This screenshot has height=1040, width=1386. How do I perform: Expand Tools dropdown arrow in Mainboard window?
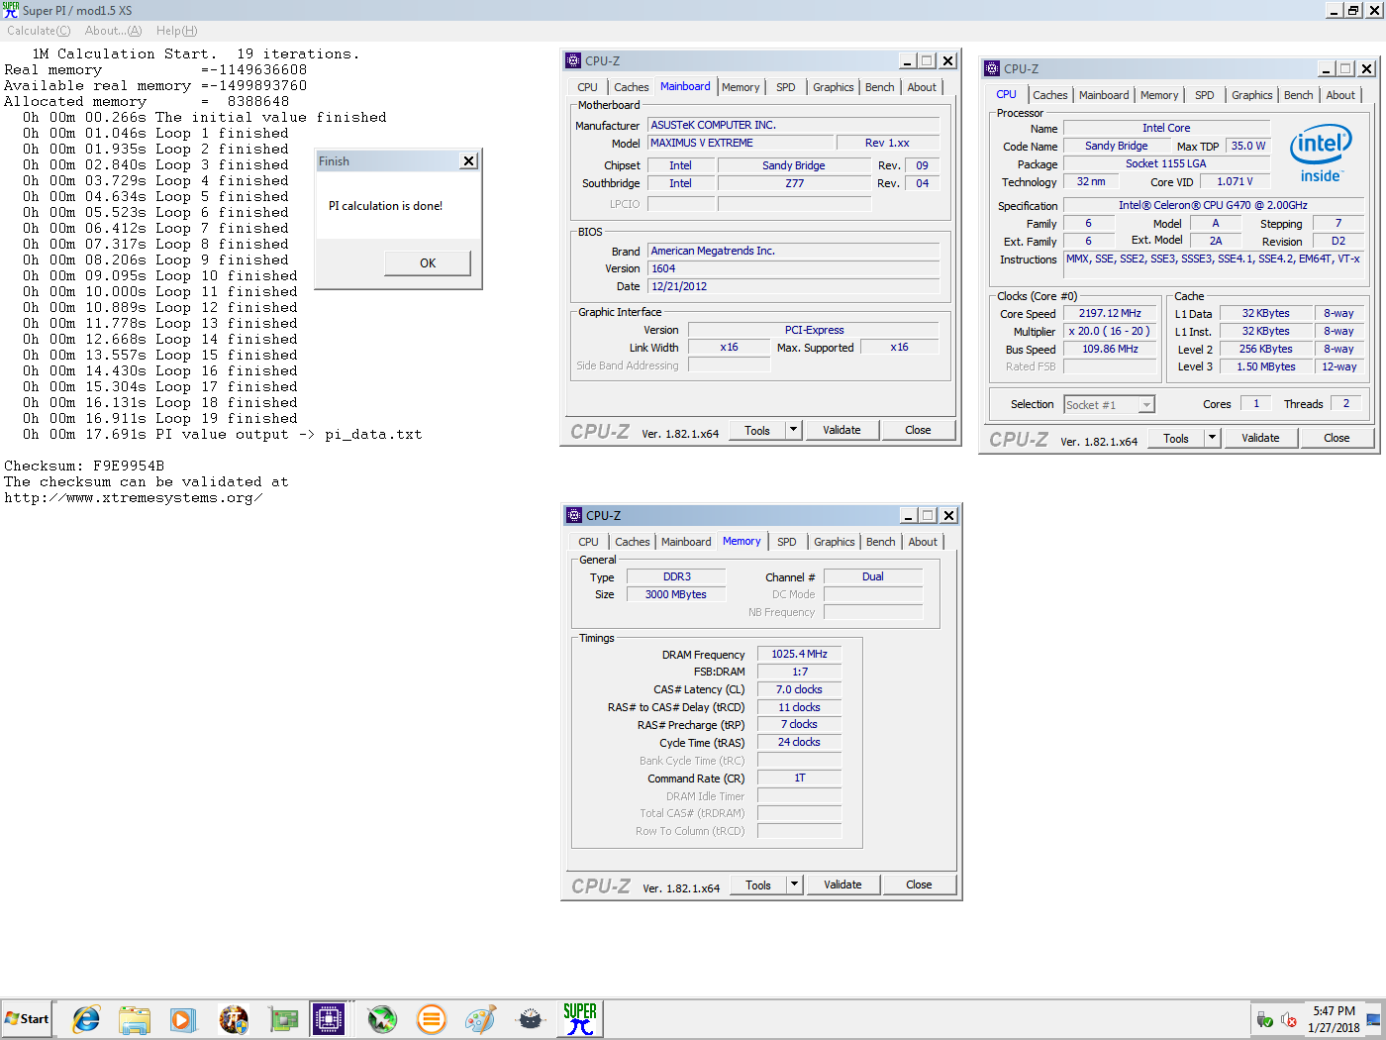click(x=793, y=430)
